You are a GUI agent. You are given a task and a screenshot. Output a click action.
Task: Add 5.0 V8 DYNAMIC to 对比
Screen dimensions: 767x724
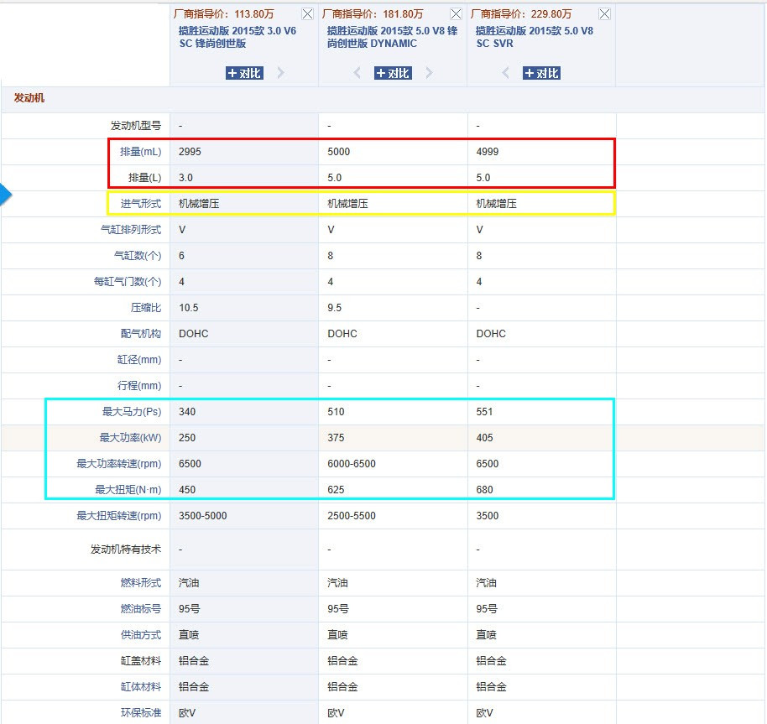pos(394,73)
